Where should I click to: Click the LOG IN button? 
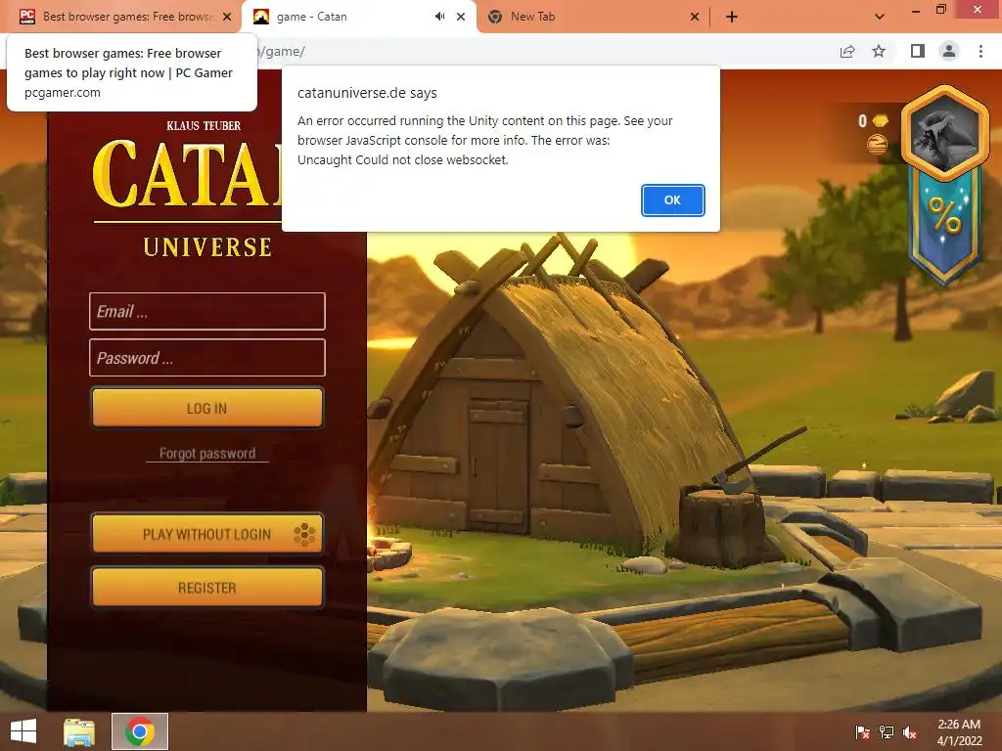click(207, 408)
